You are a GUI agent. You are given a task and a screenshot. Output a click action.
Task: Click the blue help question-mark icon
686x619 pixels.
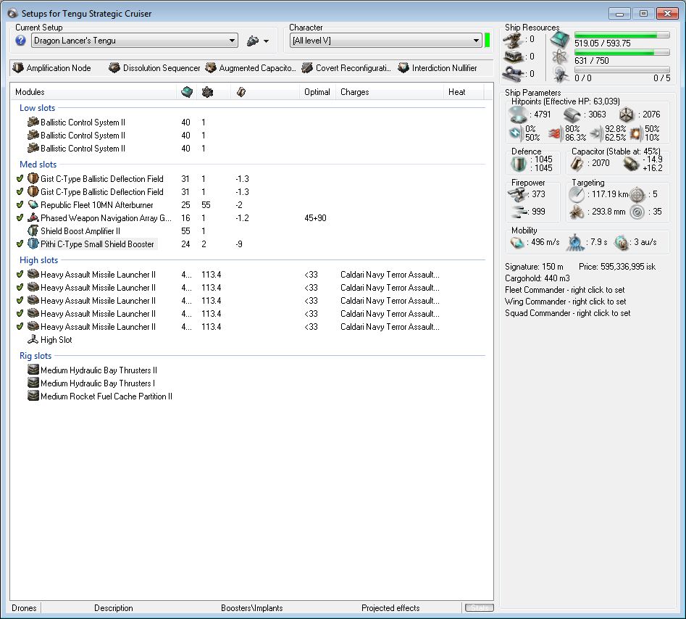click(x=20, y=41)
